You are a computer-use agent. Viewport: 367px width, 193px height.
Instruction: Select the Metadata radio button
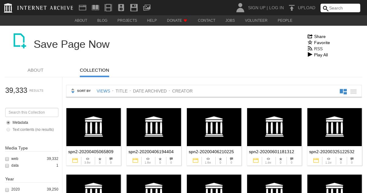point(8,123)
